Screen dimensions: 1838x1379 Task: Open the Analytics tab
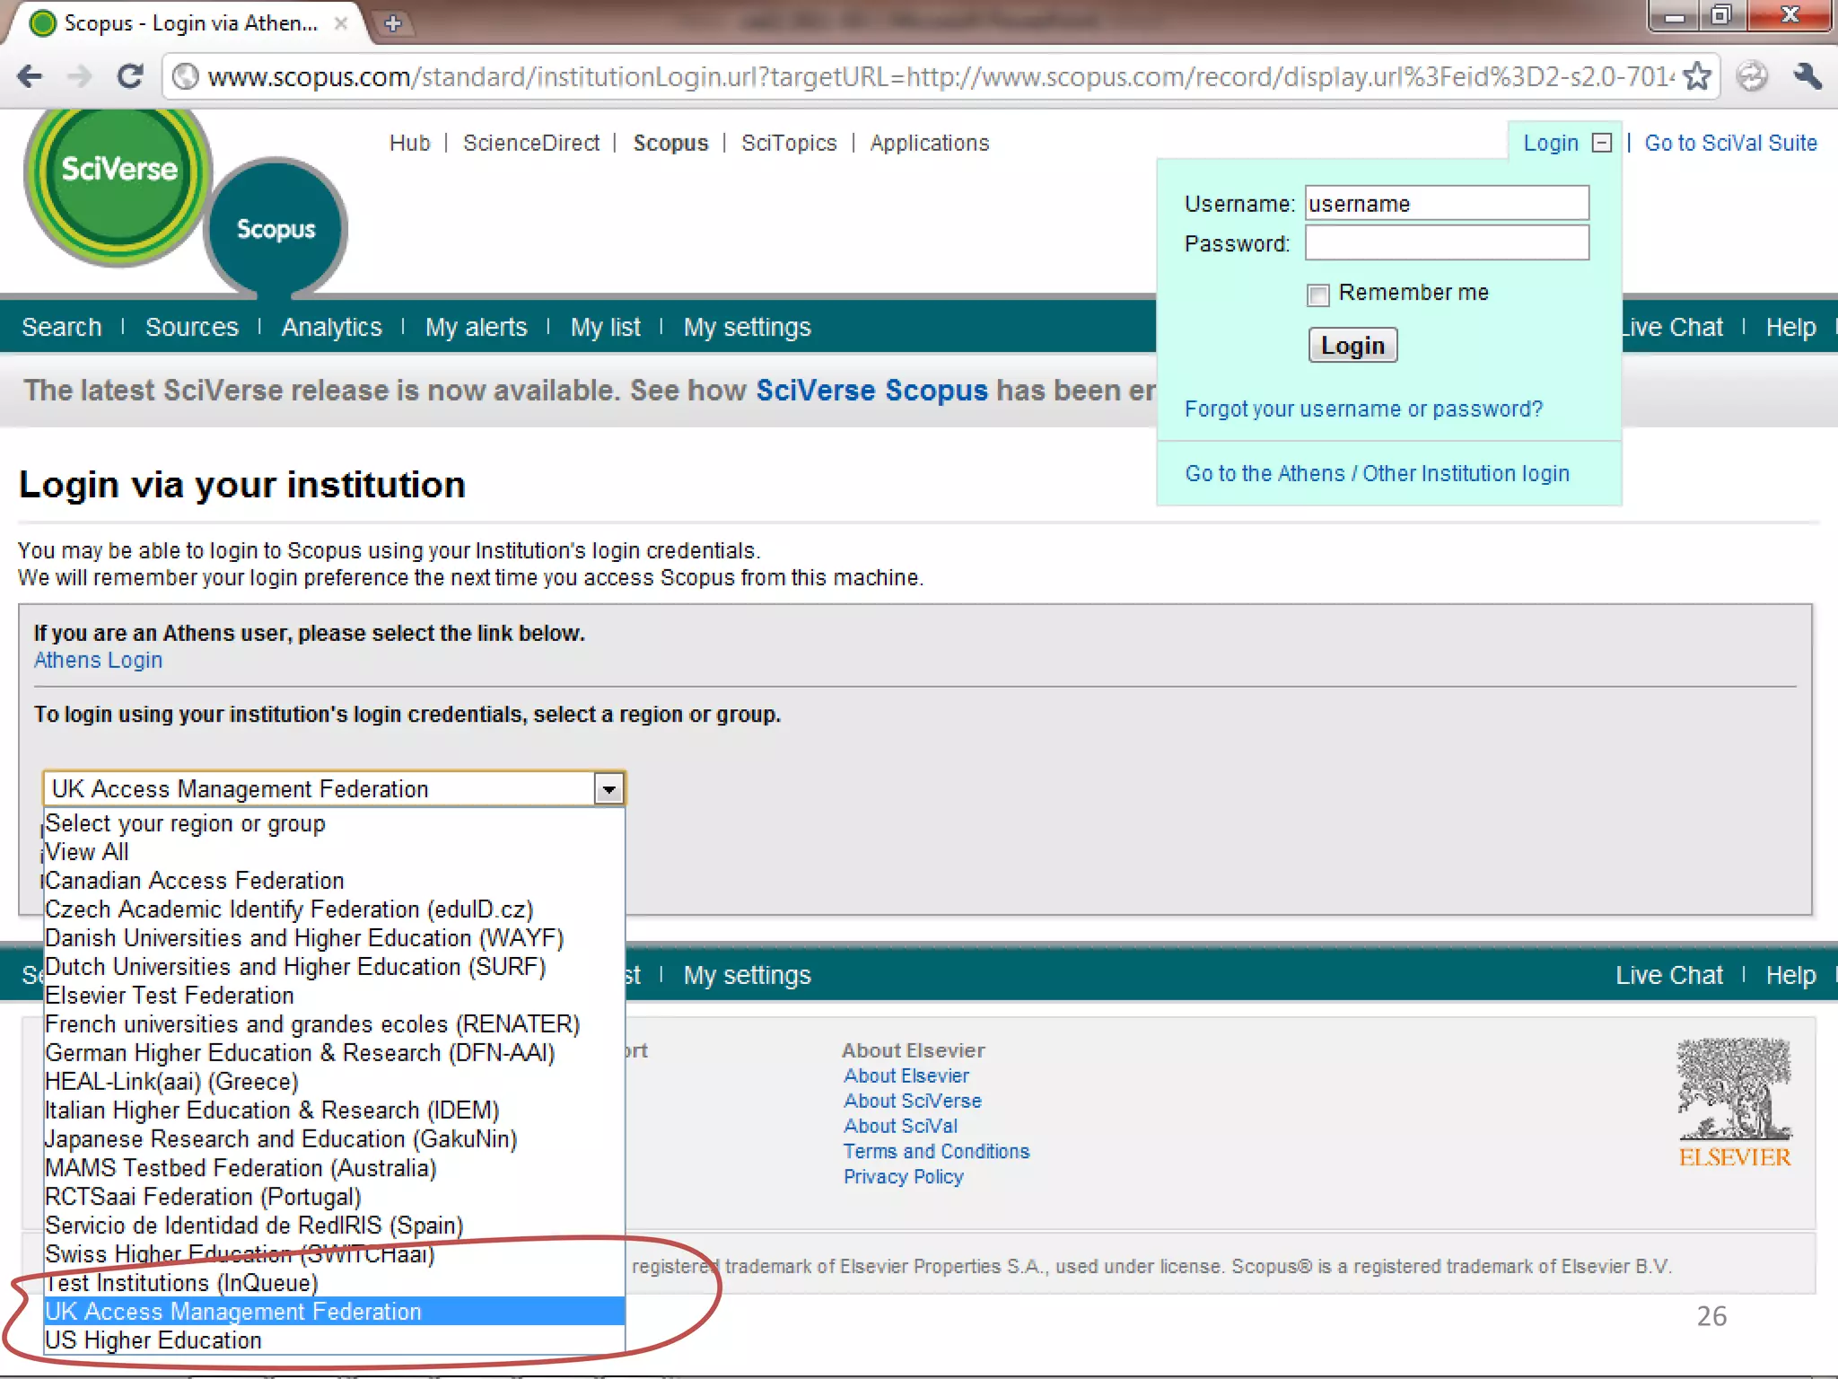pyautogui.click(x=332, y=328)
